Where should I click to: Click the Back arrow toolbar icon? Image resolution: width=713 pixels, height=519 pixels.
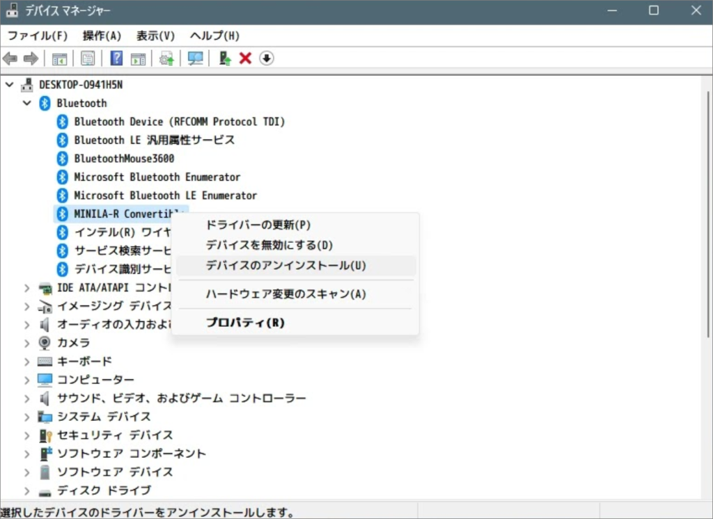(x=10, y=58)
